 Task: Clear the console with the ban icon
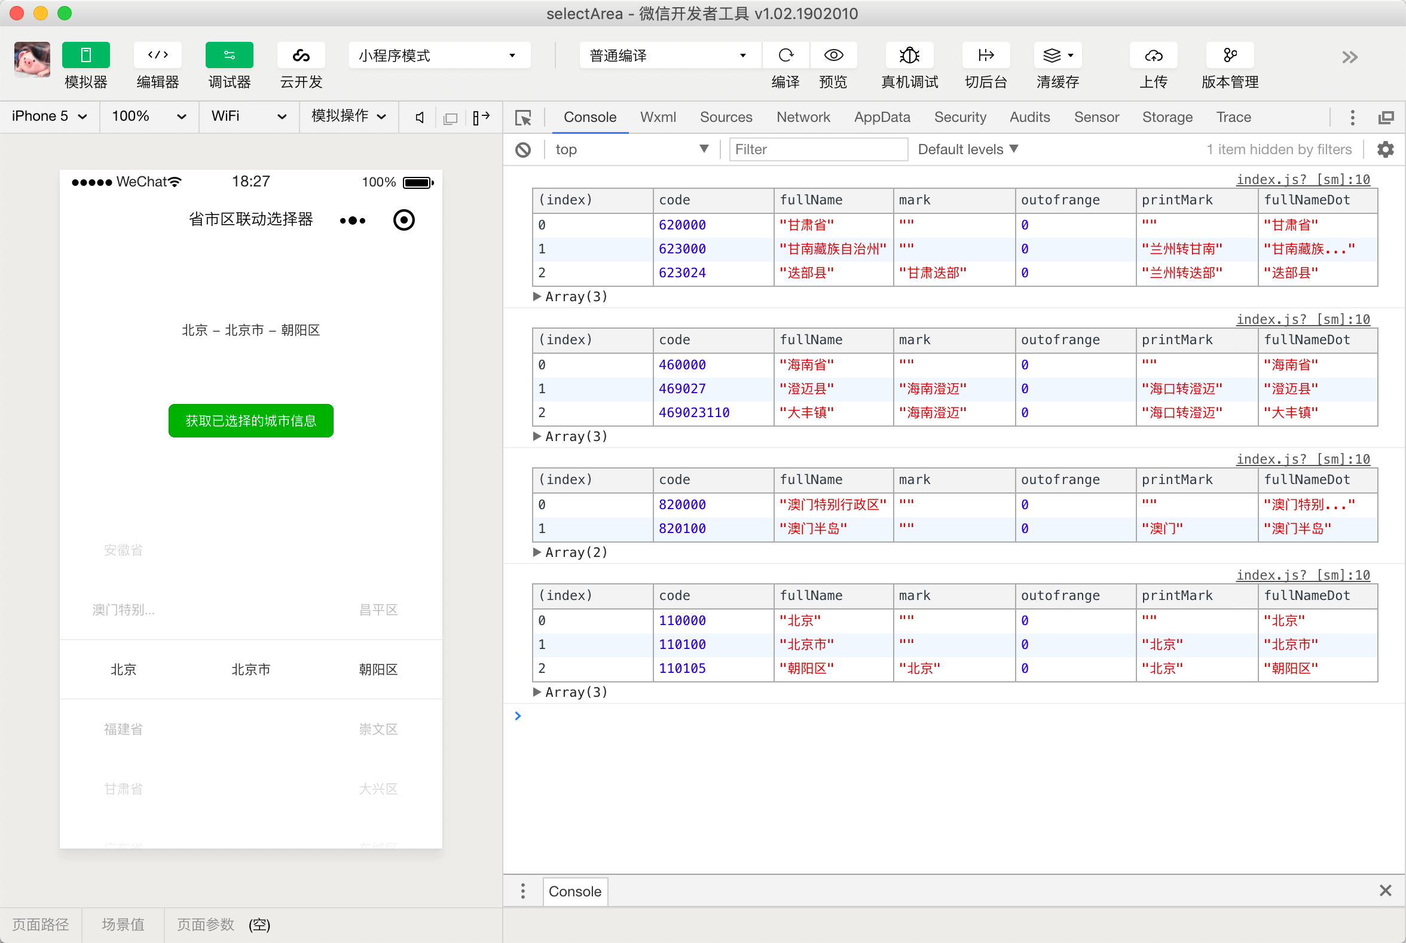(x=523, y=149)
